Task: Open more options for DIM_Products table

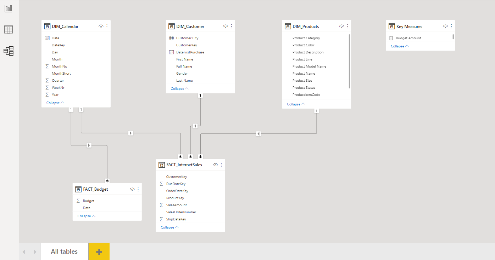Action: tap(347, 26)
